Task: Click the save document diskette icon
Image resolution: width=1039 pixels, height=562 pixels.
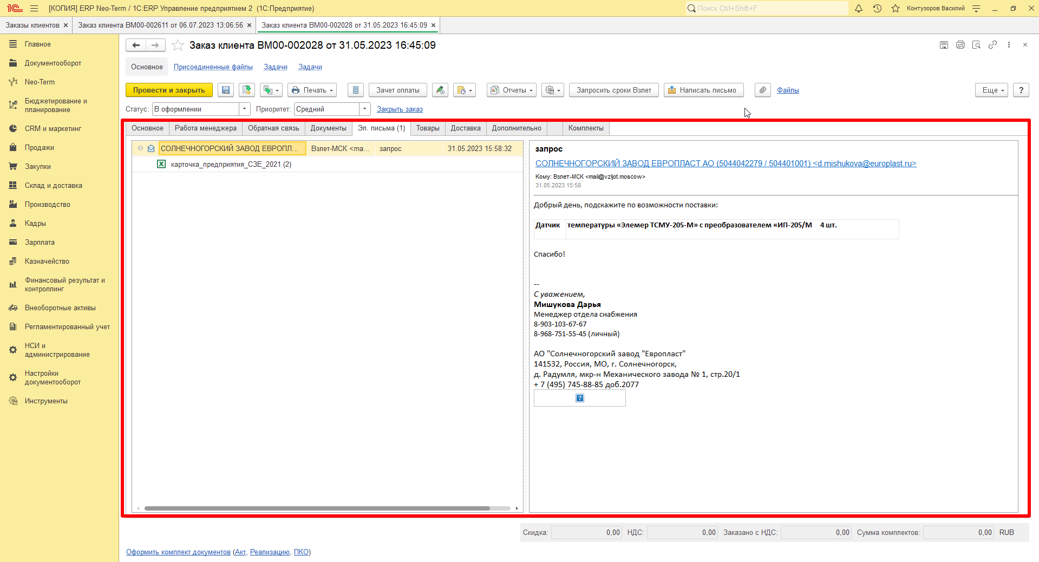Action: coord(226,90)
